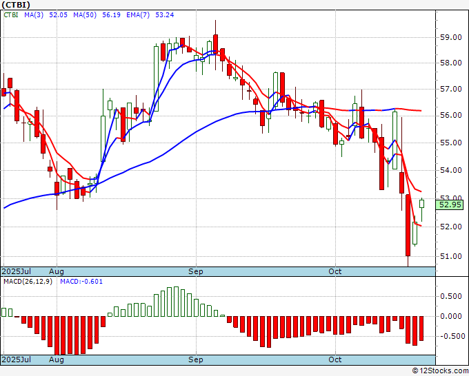Click the last green candlestick near 52.95
Viewport: 469px width, 376px height.
421,204
